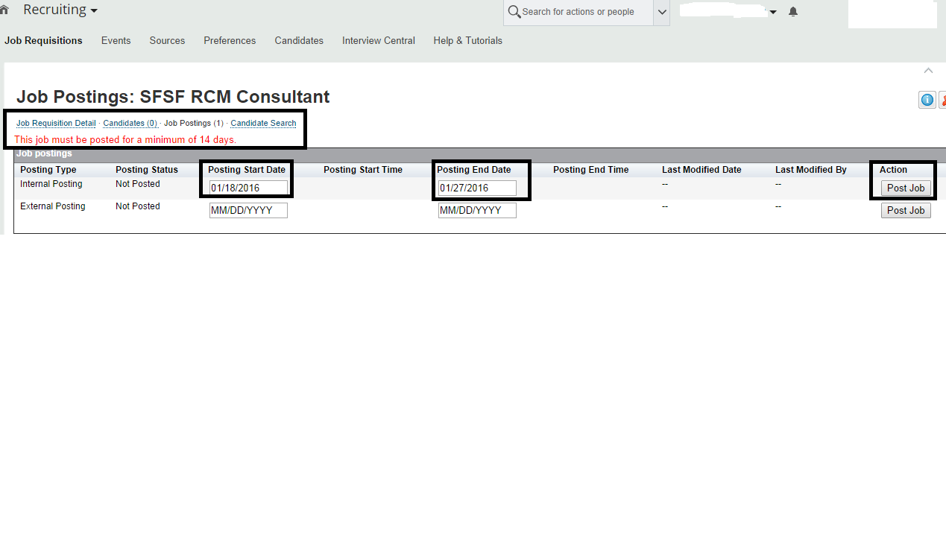
Task: Click the red requisition icon at top right
Action: (x=942, y=99)
